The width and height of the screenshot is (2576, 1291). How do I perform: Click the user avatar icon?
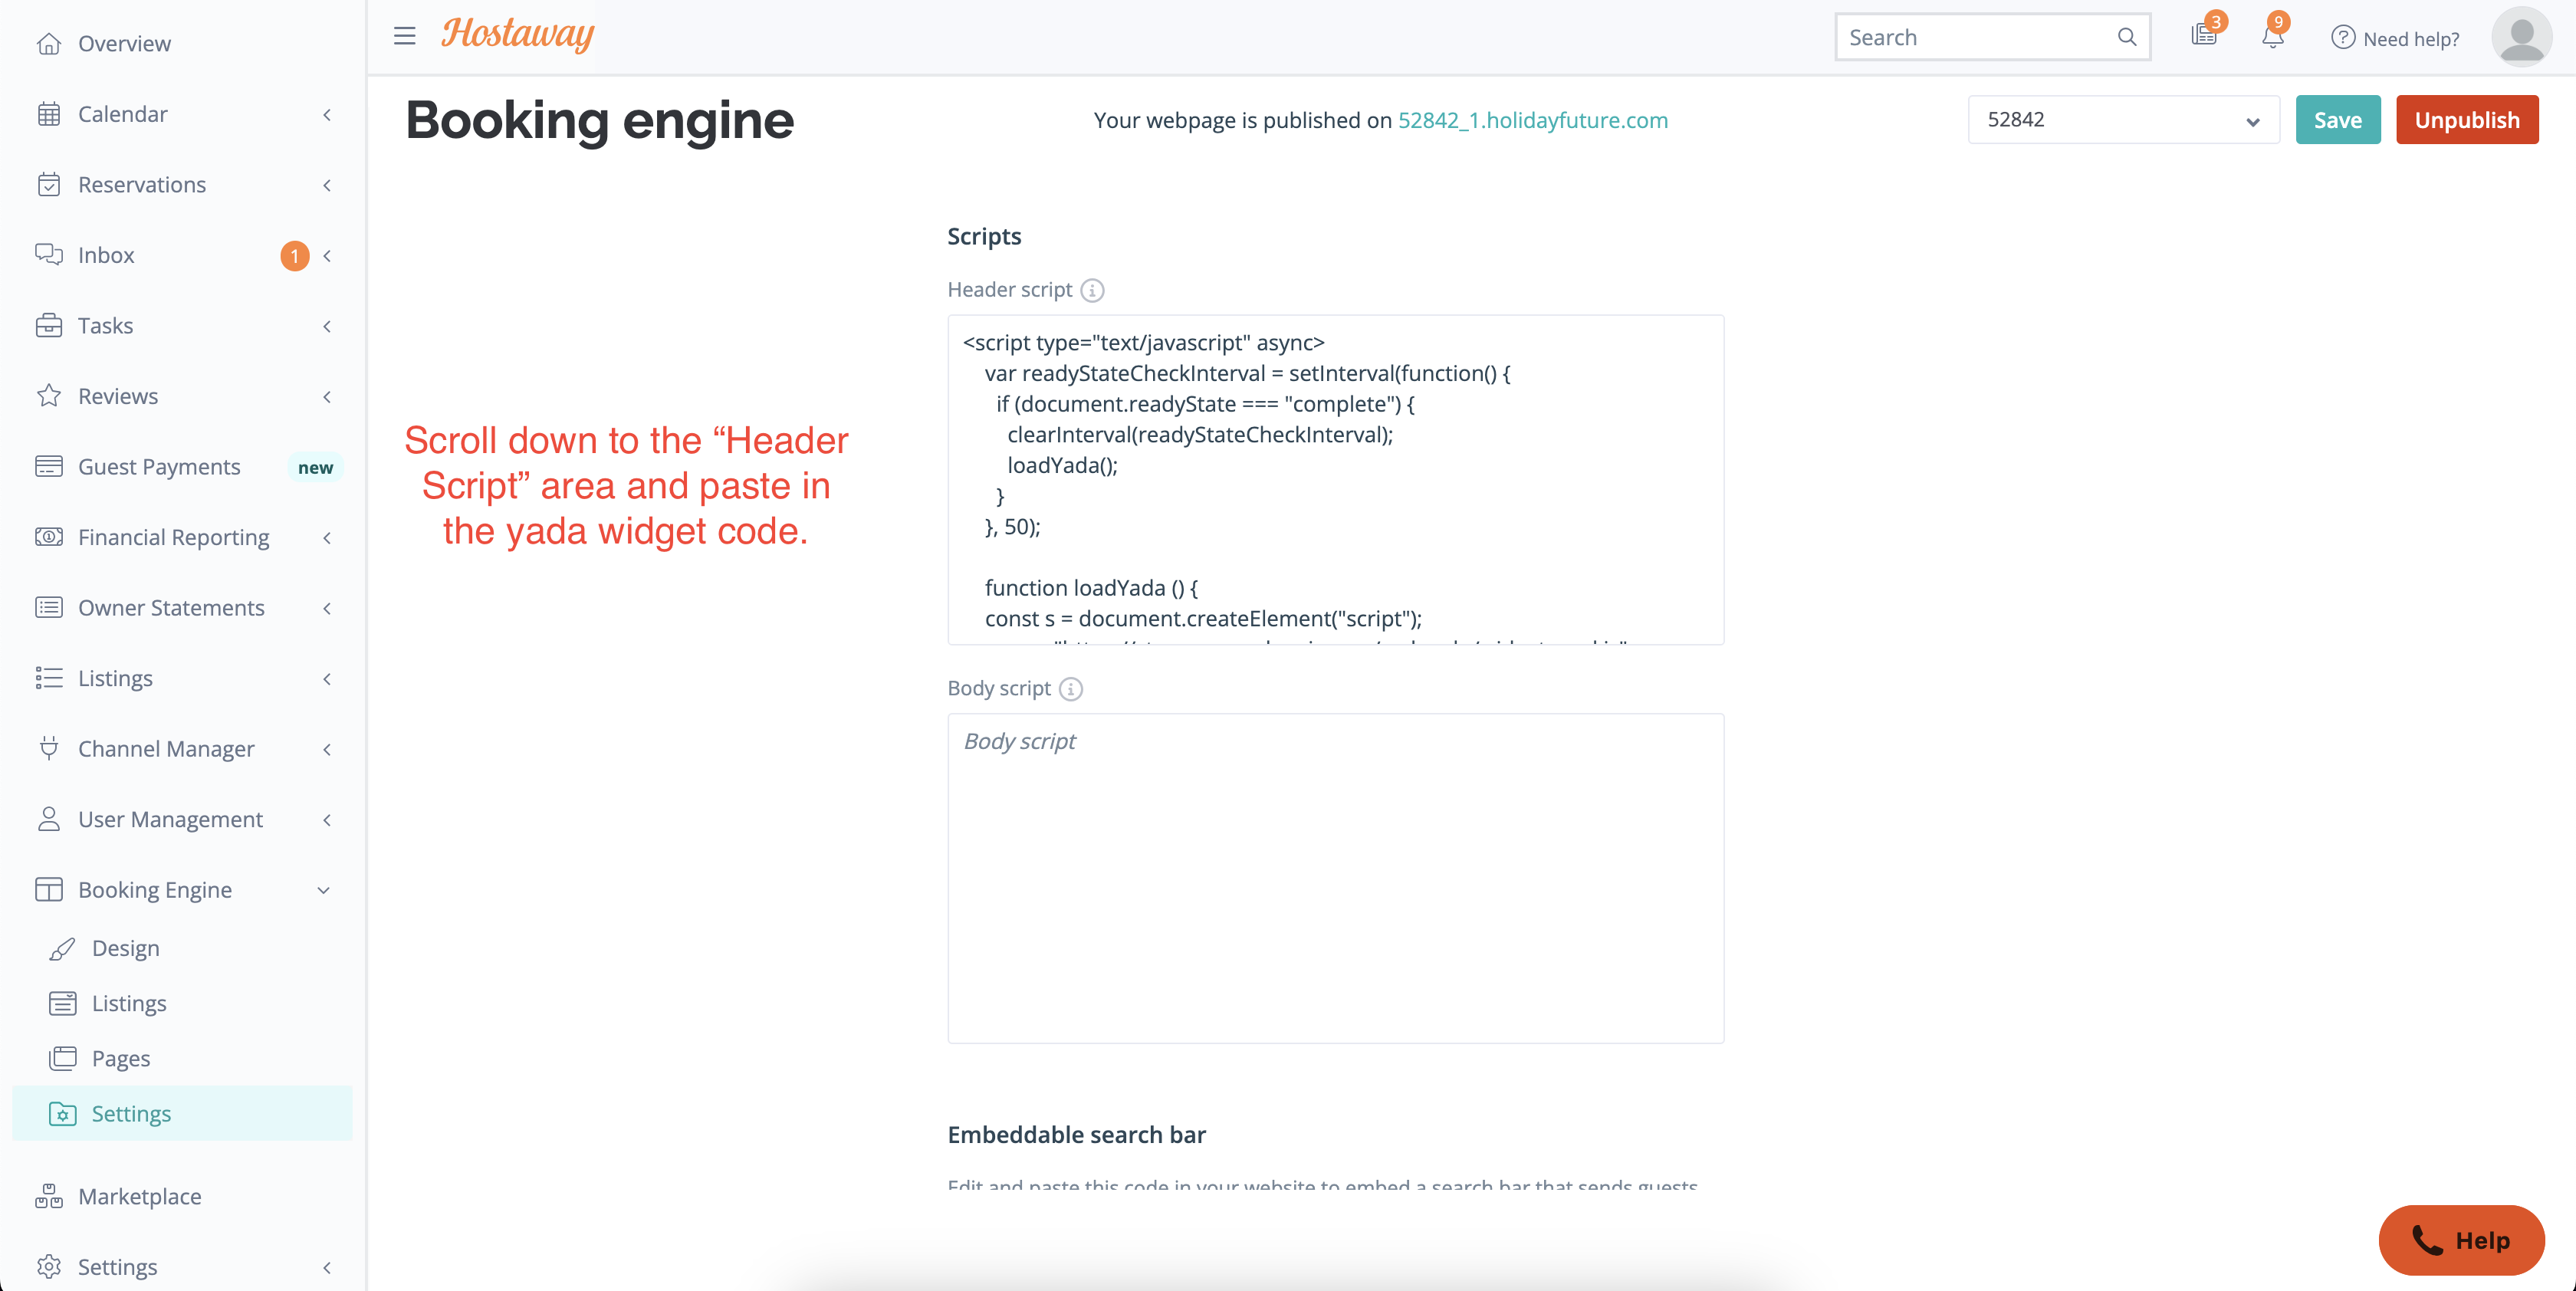[x=2521, y=37]
